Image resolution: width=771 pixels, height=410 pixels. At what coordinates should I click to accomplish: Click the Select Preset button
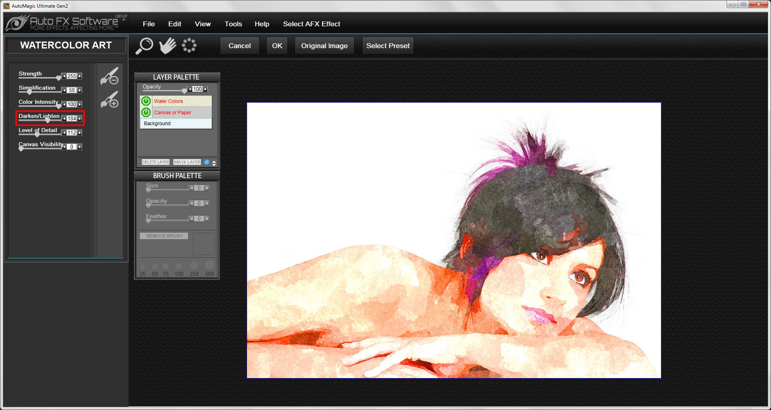(x=387, y=46)
